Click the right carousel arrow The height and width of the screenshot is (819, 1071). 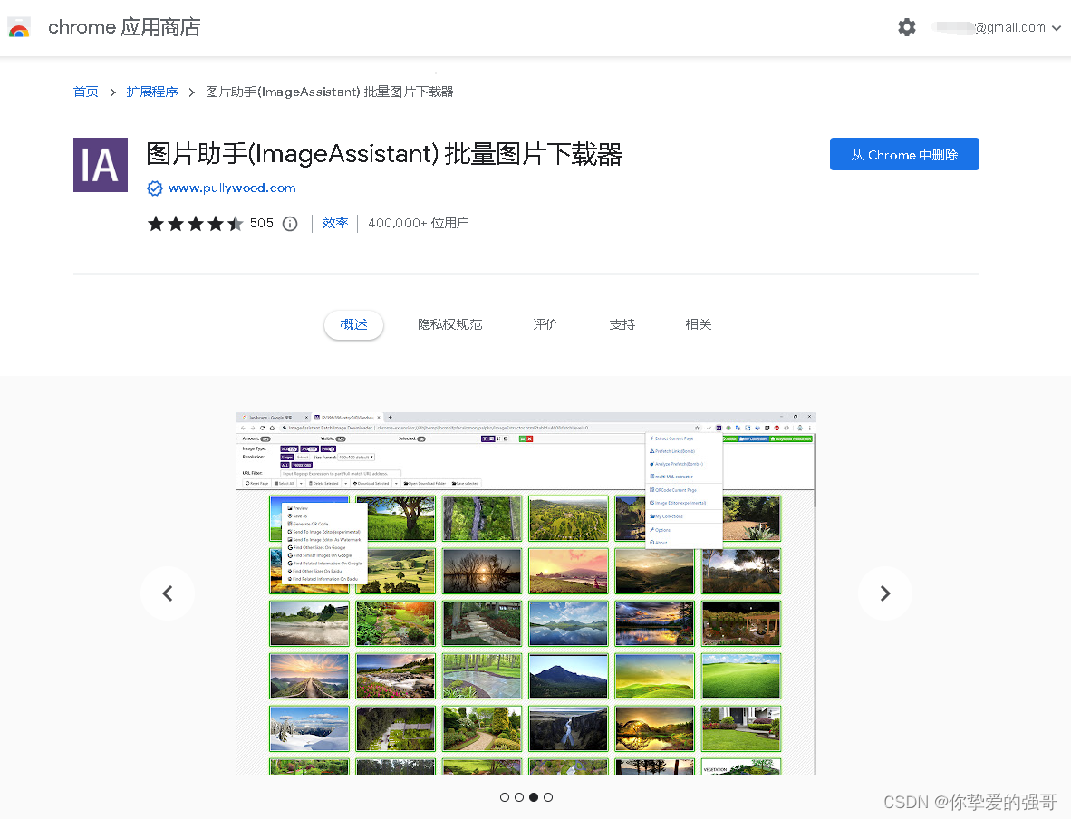coord(885,593)
